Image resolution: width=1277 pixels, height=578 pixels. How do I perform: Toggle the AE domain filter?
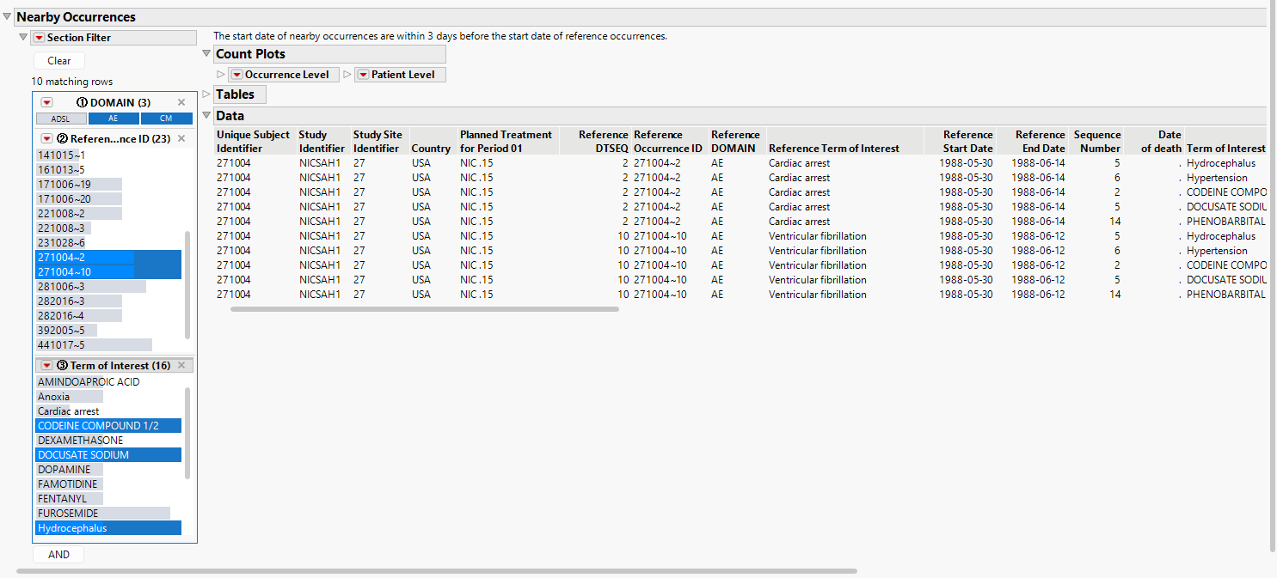[114, 119]
